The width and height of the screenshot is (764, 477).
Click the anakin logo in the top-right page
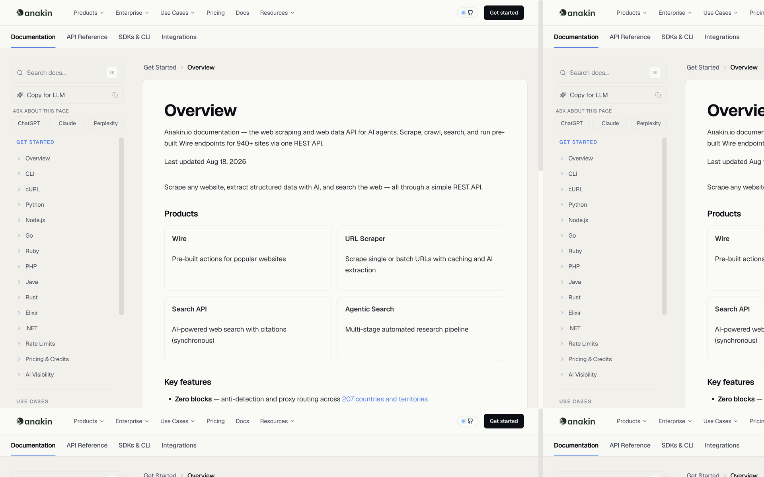tap(577, 13)
